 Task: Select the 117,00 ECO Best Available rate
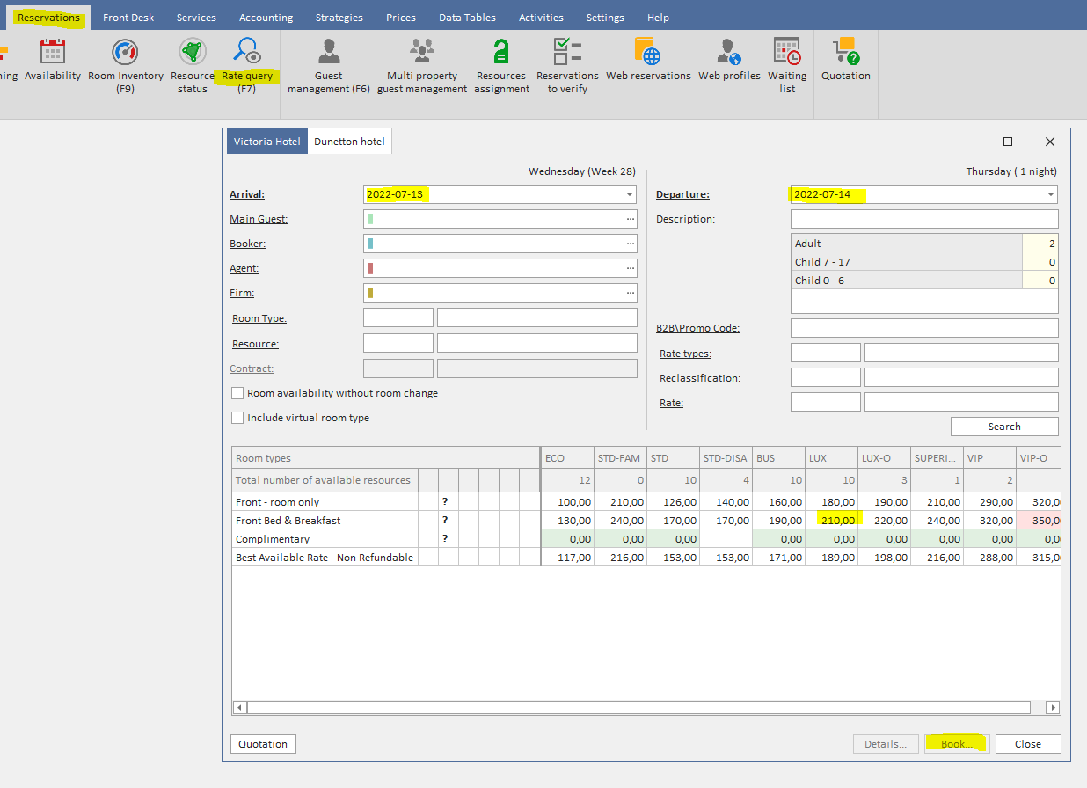(x=567, y=558)
